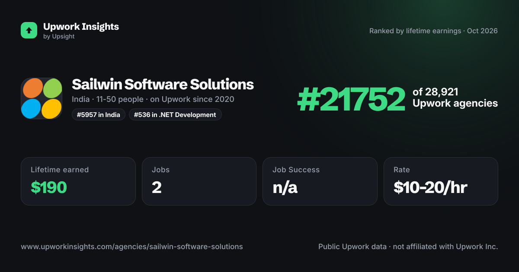Select the Sailwin Software Solutions agency name
Viewport: 519px width, 272px height.
pos(163,84)
